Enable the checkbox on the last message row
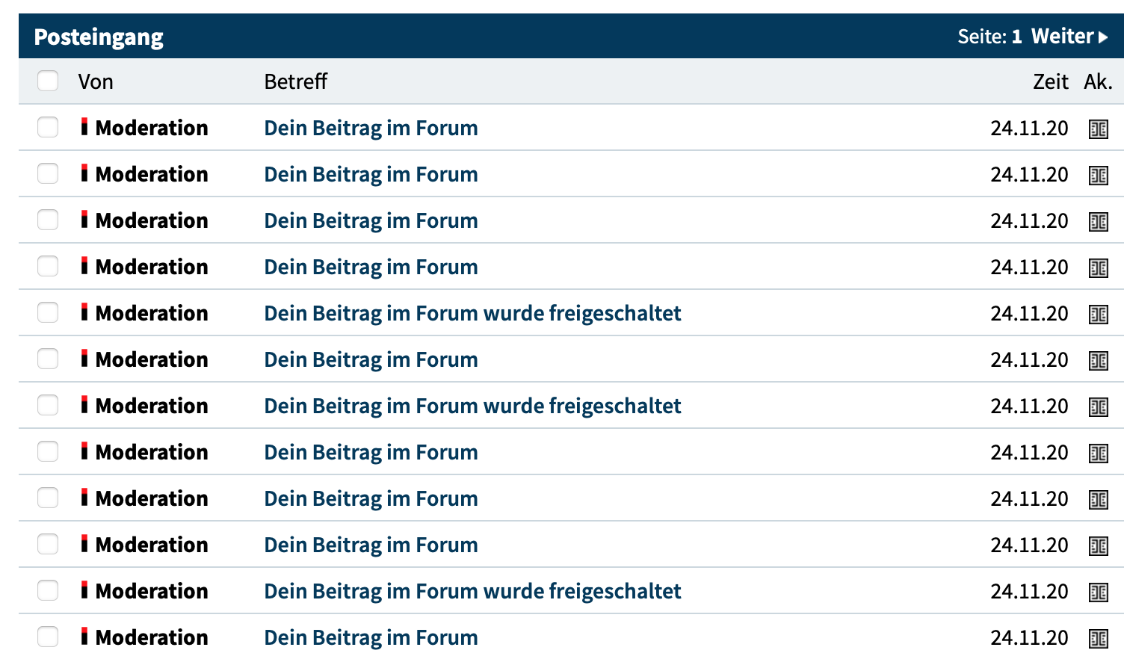Screen dimensions: 1124x659 coord(47,636)
